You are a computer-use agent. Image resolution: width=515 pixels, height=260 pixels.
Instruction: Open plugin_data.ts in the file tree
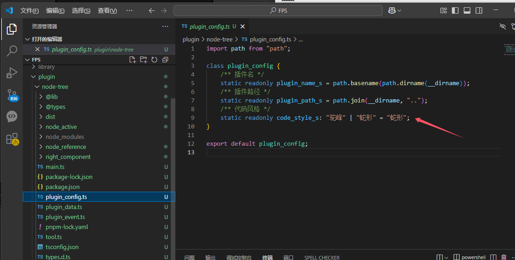(x=64, y=207)
